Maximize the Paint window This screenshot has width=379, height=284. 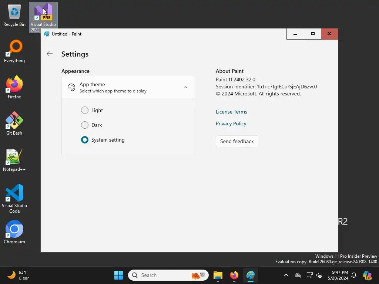pyautogui.click(x=312, y=34)
